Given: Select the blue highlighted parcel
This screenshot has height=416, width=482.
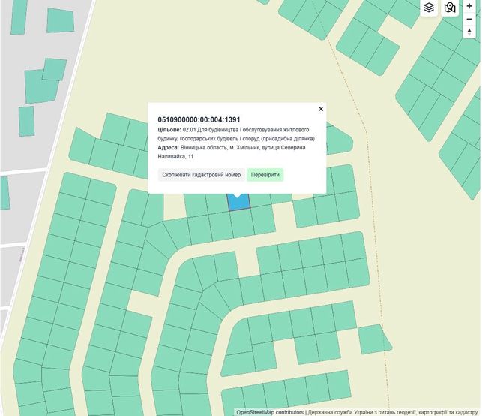Looking at the screenshot, I should pos(238,203).
